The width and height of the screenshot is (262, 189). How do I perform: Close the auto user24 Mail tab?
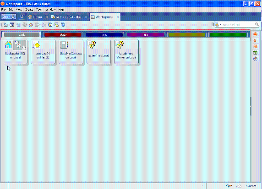pos(86,17)
